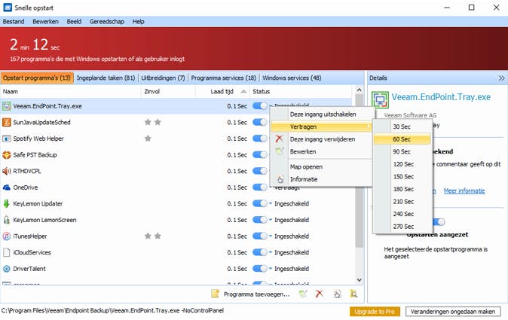Viewport: 508px width, 320px height.
Task: Collapse the Details panel with double chevron
Action: [x=501, y=78]
